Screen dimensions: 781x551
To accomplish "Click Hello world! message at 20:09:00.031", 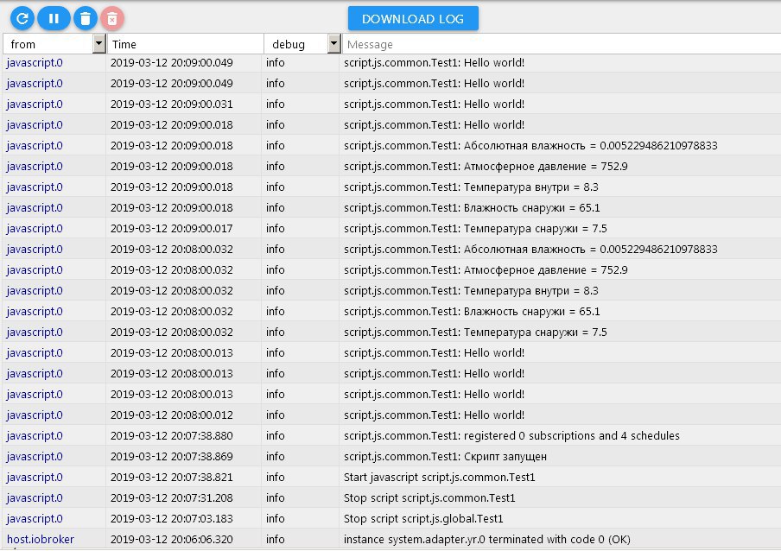I will click(434, 104).
